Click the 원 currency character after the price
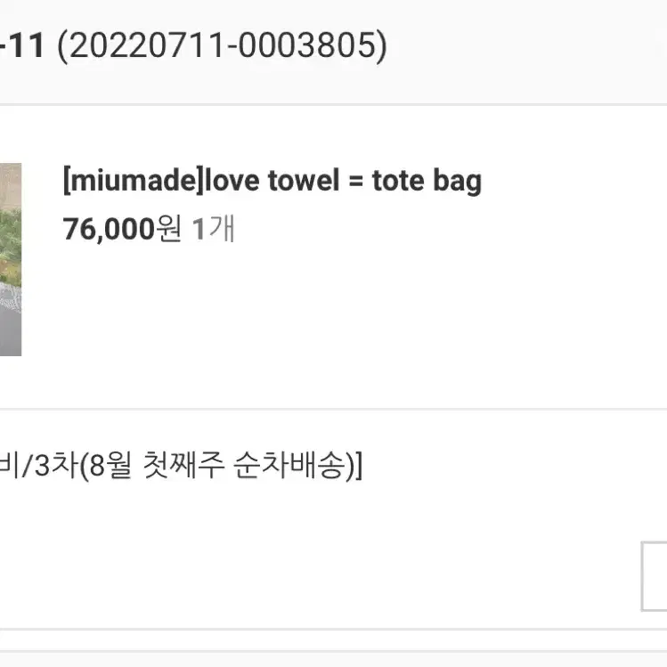Viewport: 667px width, 667px height. click(x=169, y=229)
